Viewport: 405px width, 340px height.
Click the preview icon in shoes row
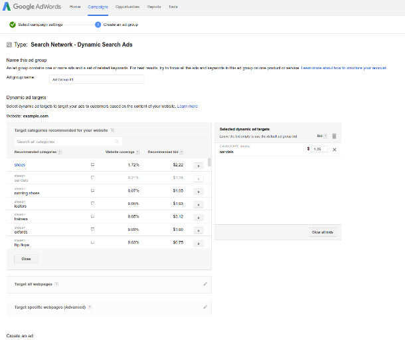click(92, 164)
